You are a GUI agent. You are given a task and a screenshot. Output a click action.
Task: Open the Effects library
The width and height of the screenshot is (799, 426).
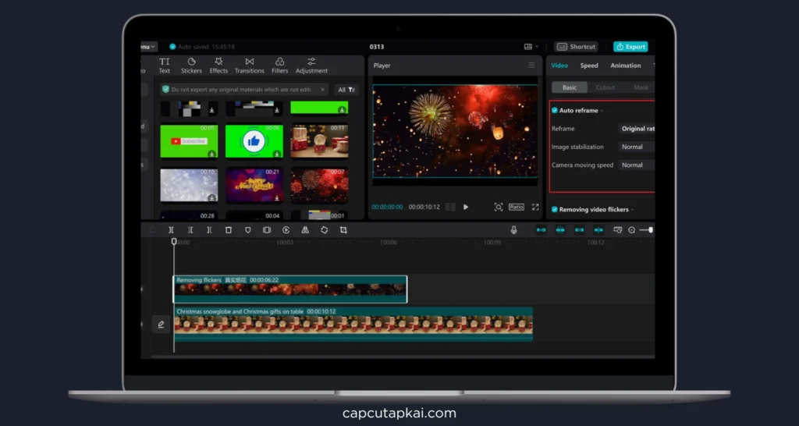click(x=218, y=66)
